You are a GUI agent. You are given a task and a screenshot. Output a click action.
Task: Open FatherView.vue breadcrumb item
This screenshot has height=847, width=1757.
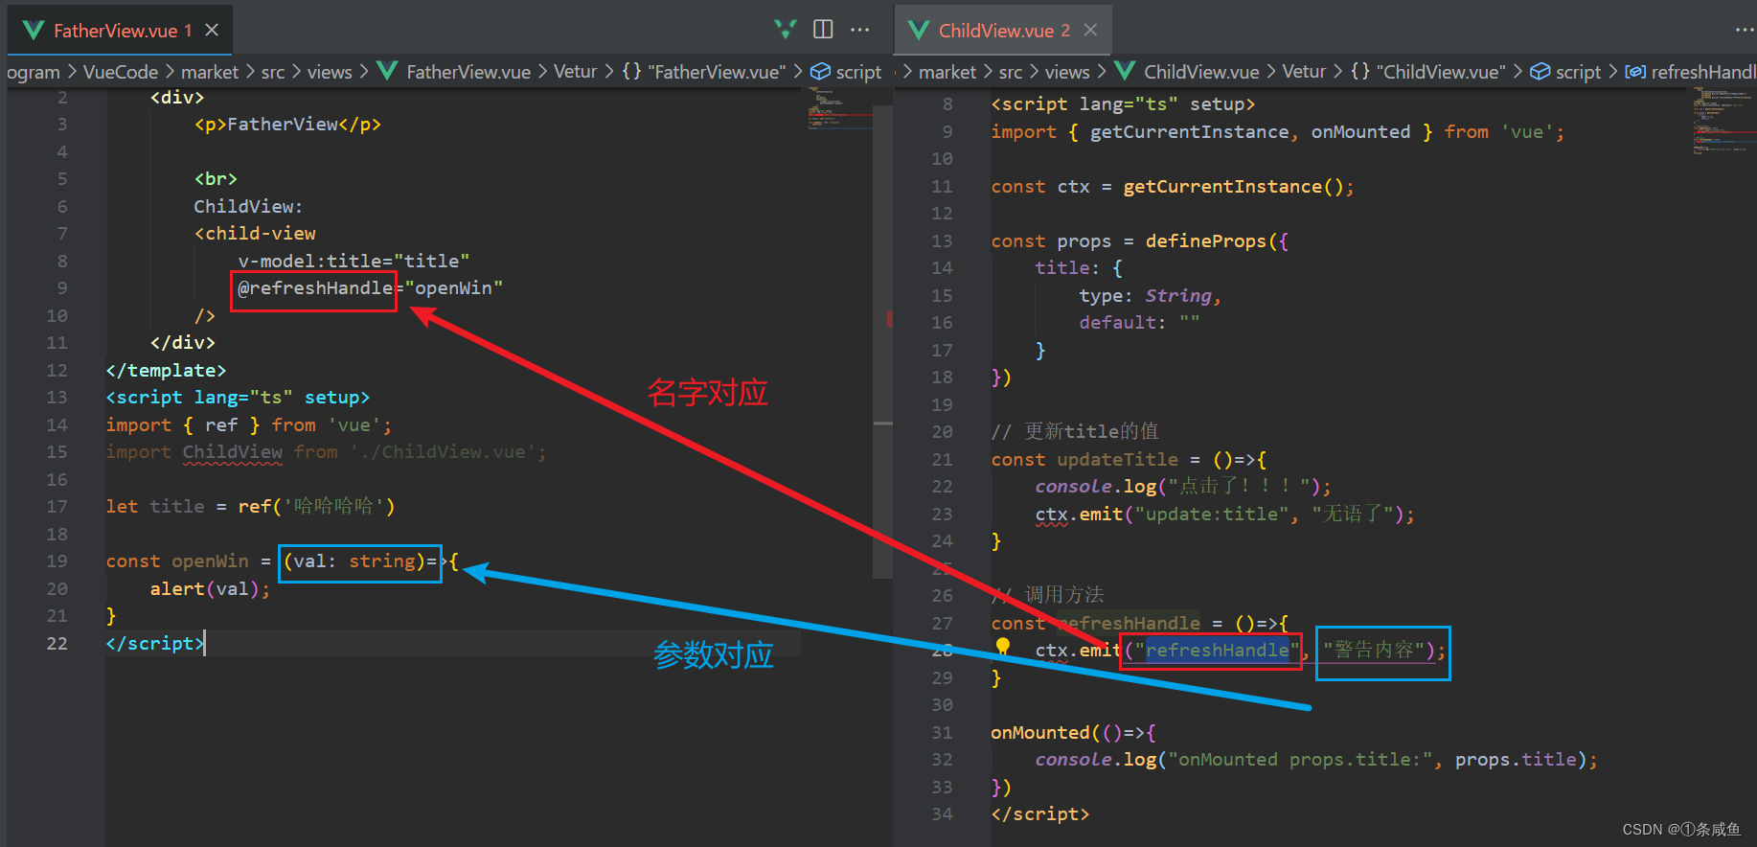click(454, 72)
